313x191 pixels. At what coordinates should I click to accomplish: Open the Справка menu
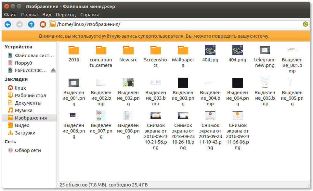click(90, 15)
